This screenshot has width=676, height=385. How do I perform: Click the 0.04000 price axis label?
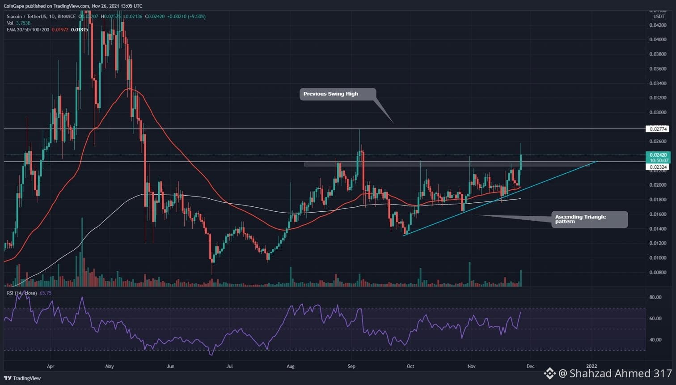click(x=658, y=39)
